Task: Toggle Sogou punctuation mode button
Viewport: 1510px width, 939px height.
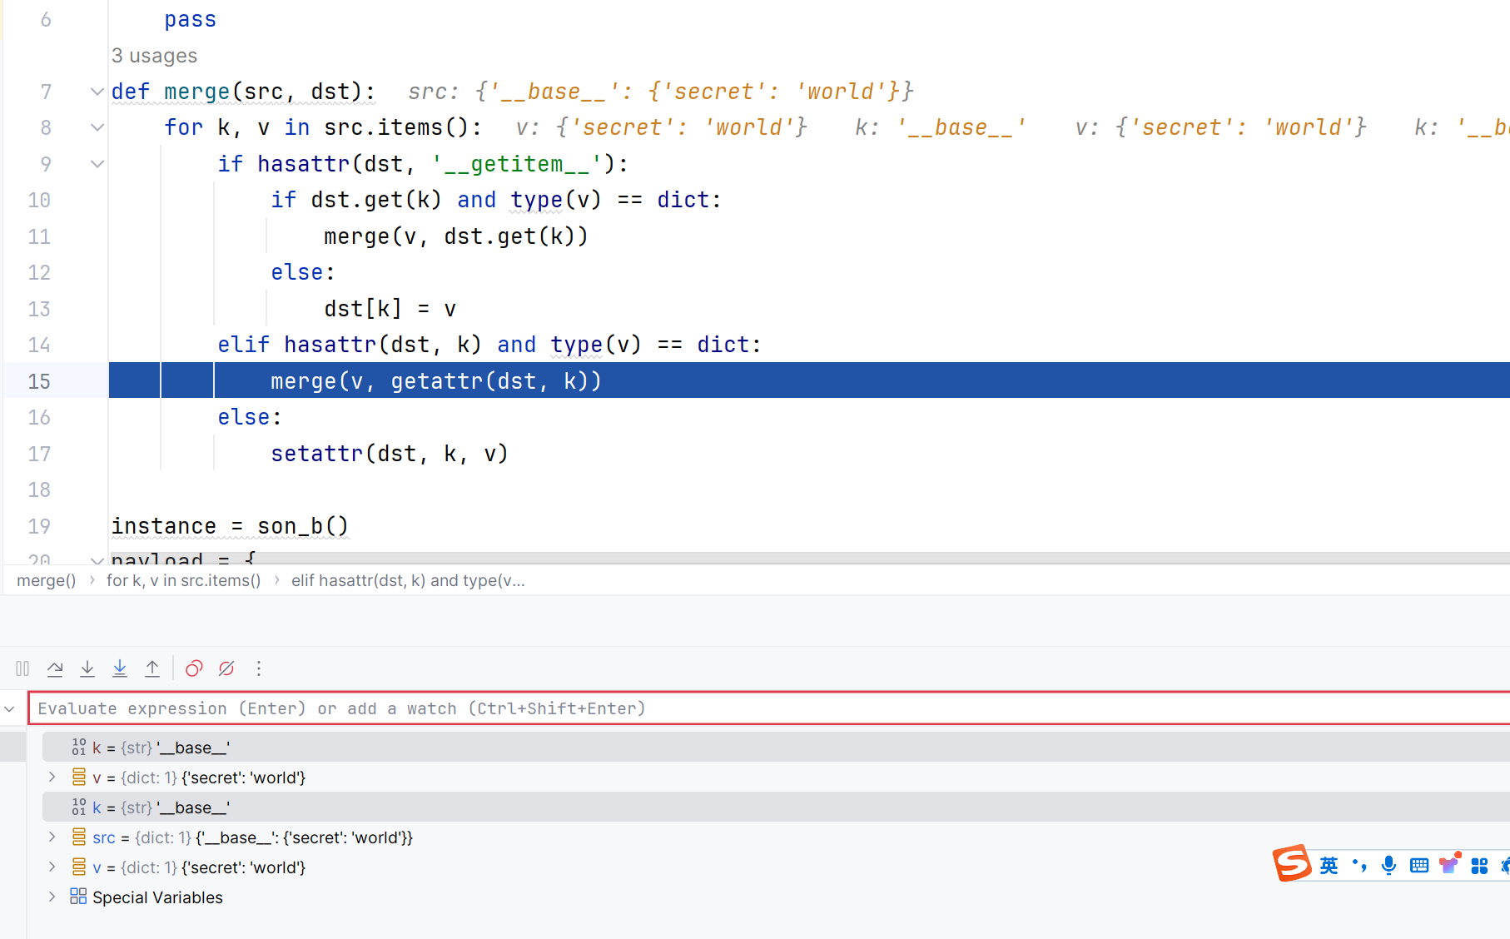Action: [1359, 866]
